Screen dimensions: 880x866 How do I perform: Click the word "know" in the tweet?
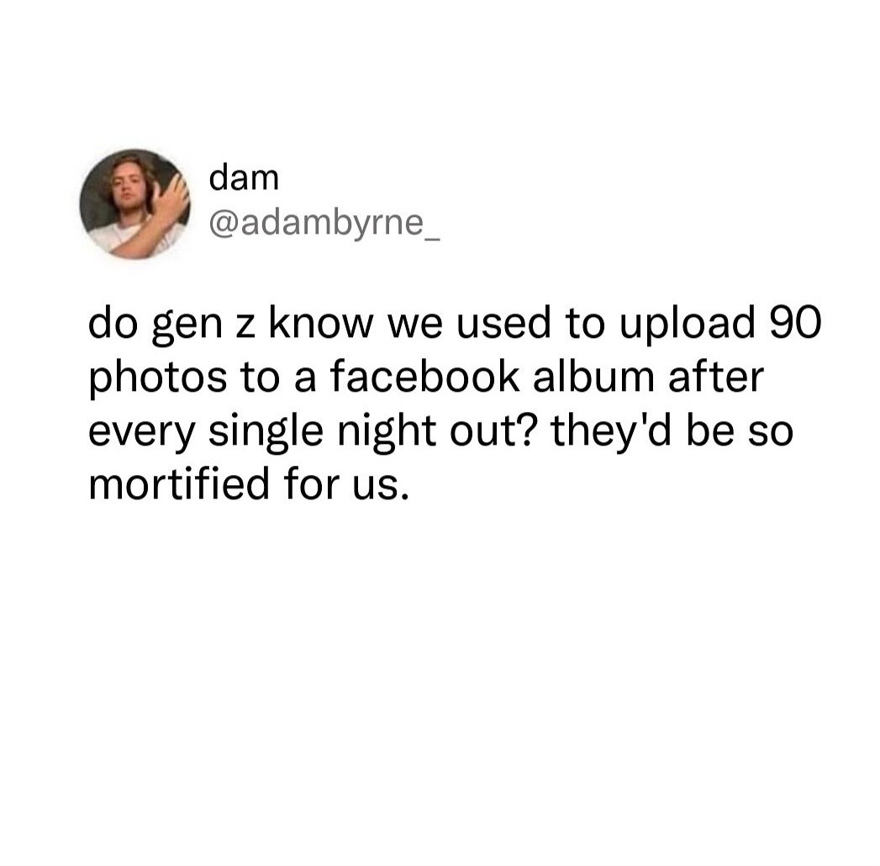tap(321, 323)
